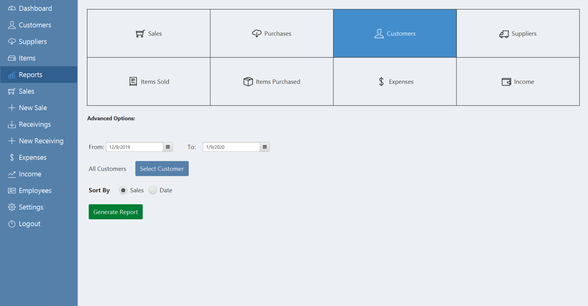Viewport: 588px width, 306px height.
Task: Open the Expenses report tile
Action: (394, 82)
